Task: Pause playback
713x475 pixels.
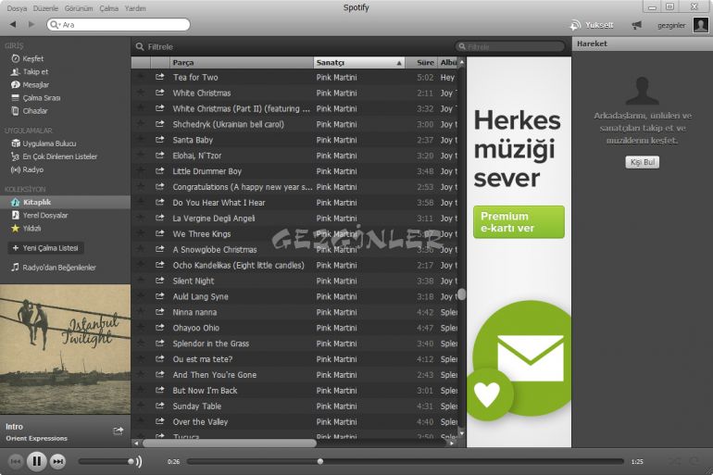Action: [37, 461]
